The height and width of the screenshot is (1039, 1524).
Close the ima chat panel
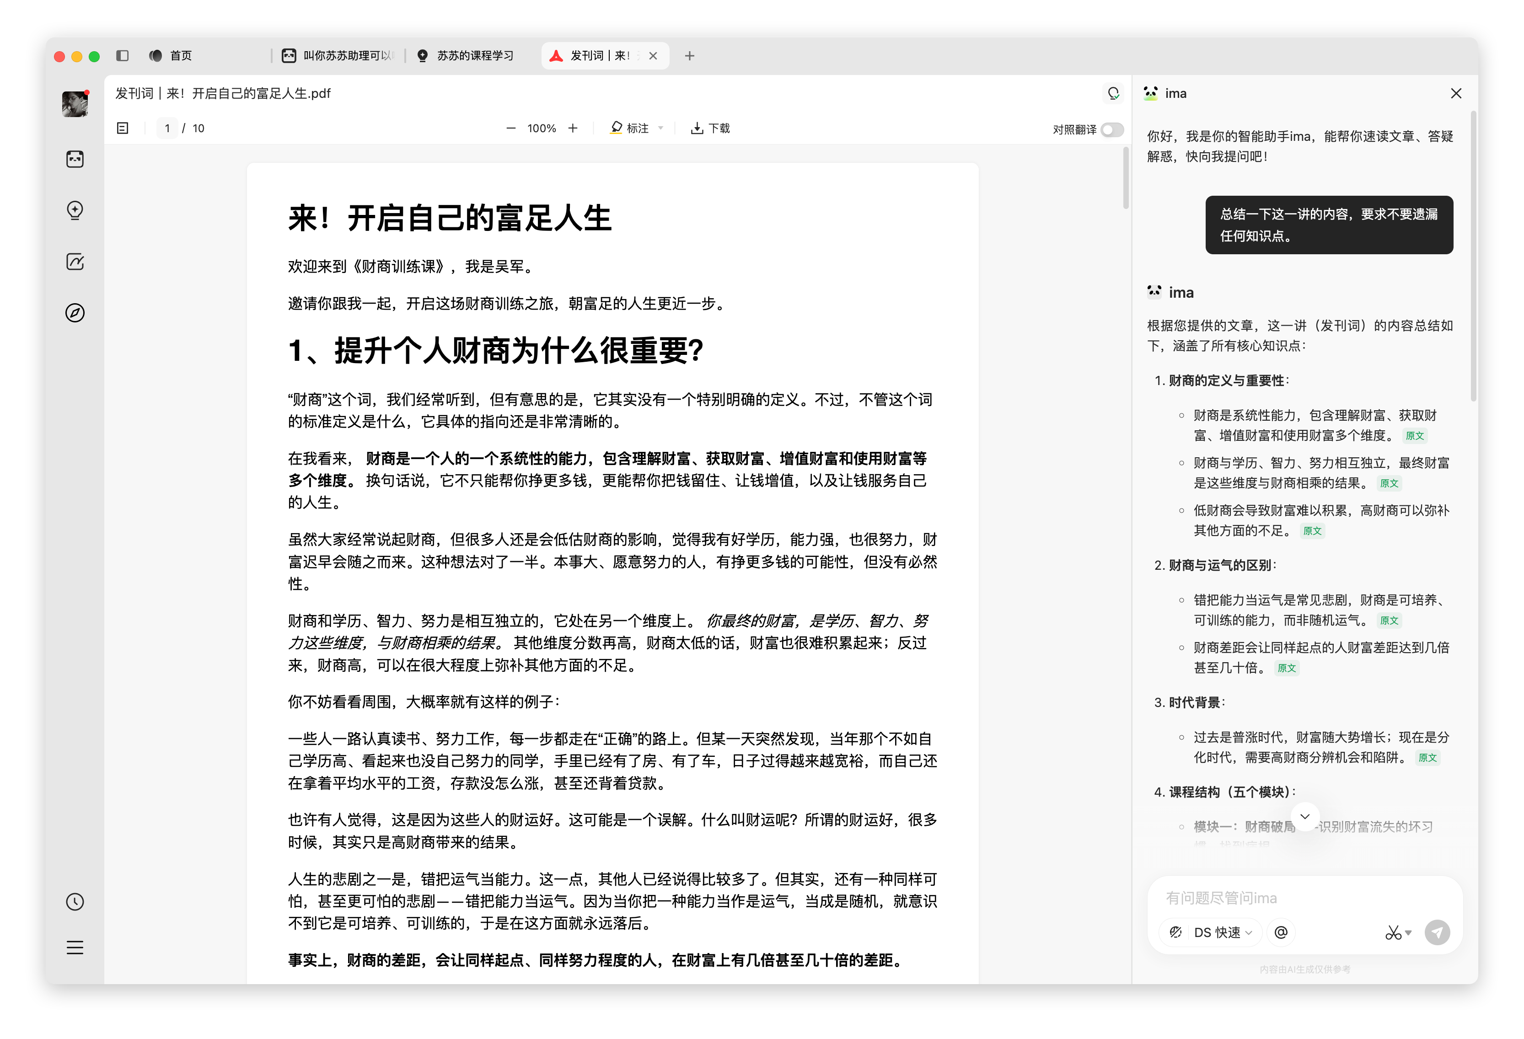[1456, 93]
